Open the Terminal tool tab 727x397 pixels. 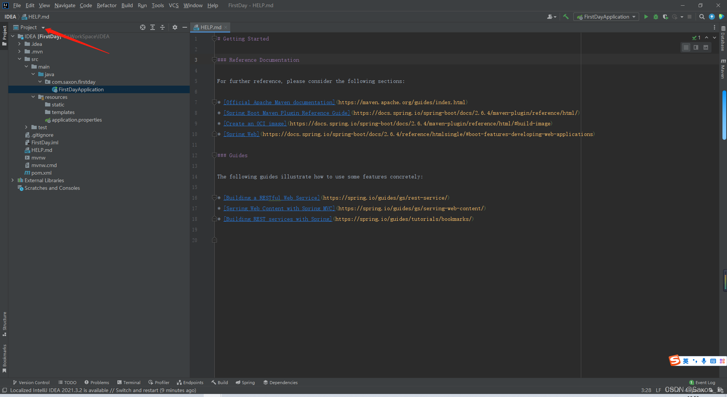(x=129, y=383)
